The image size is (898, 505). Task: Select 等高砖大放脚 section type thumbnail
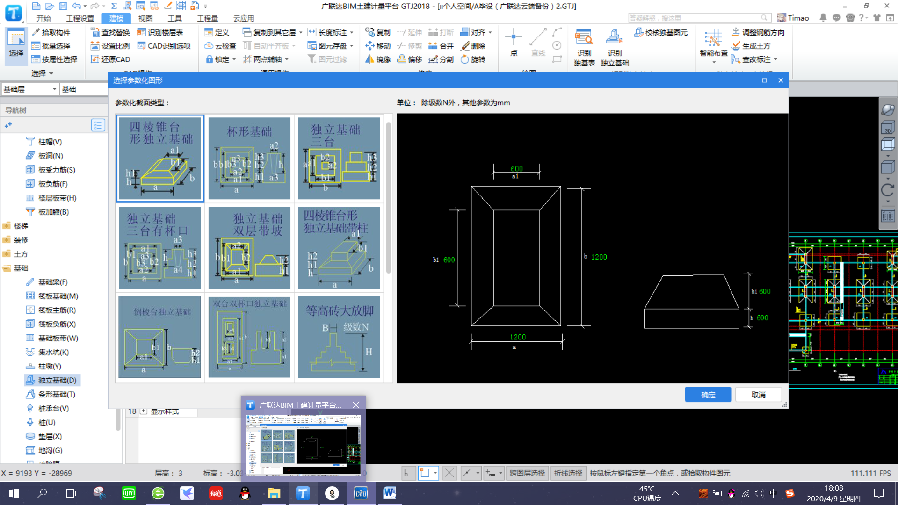(x=339, y=337)
